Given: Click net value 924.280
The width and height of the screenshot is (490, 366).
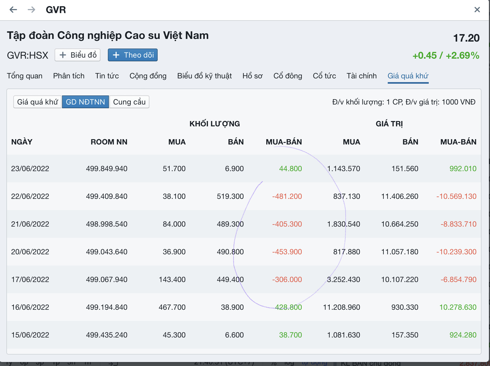Looking at the screenshot, I should click(x=463, y=335).
